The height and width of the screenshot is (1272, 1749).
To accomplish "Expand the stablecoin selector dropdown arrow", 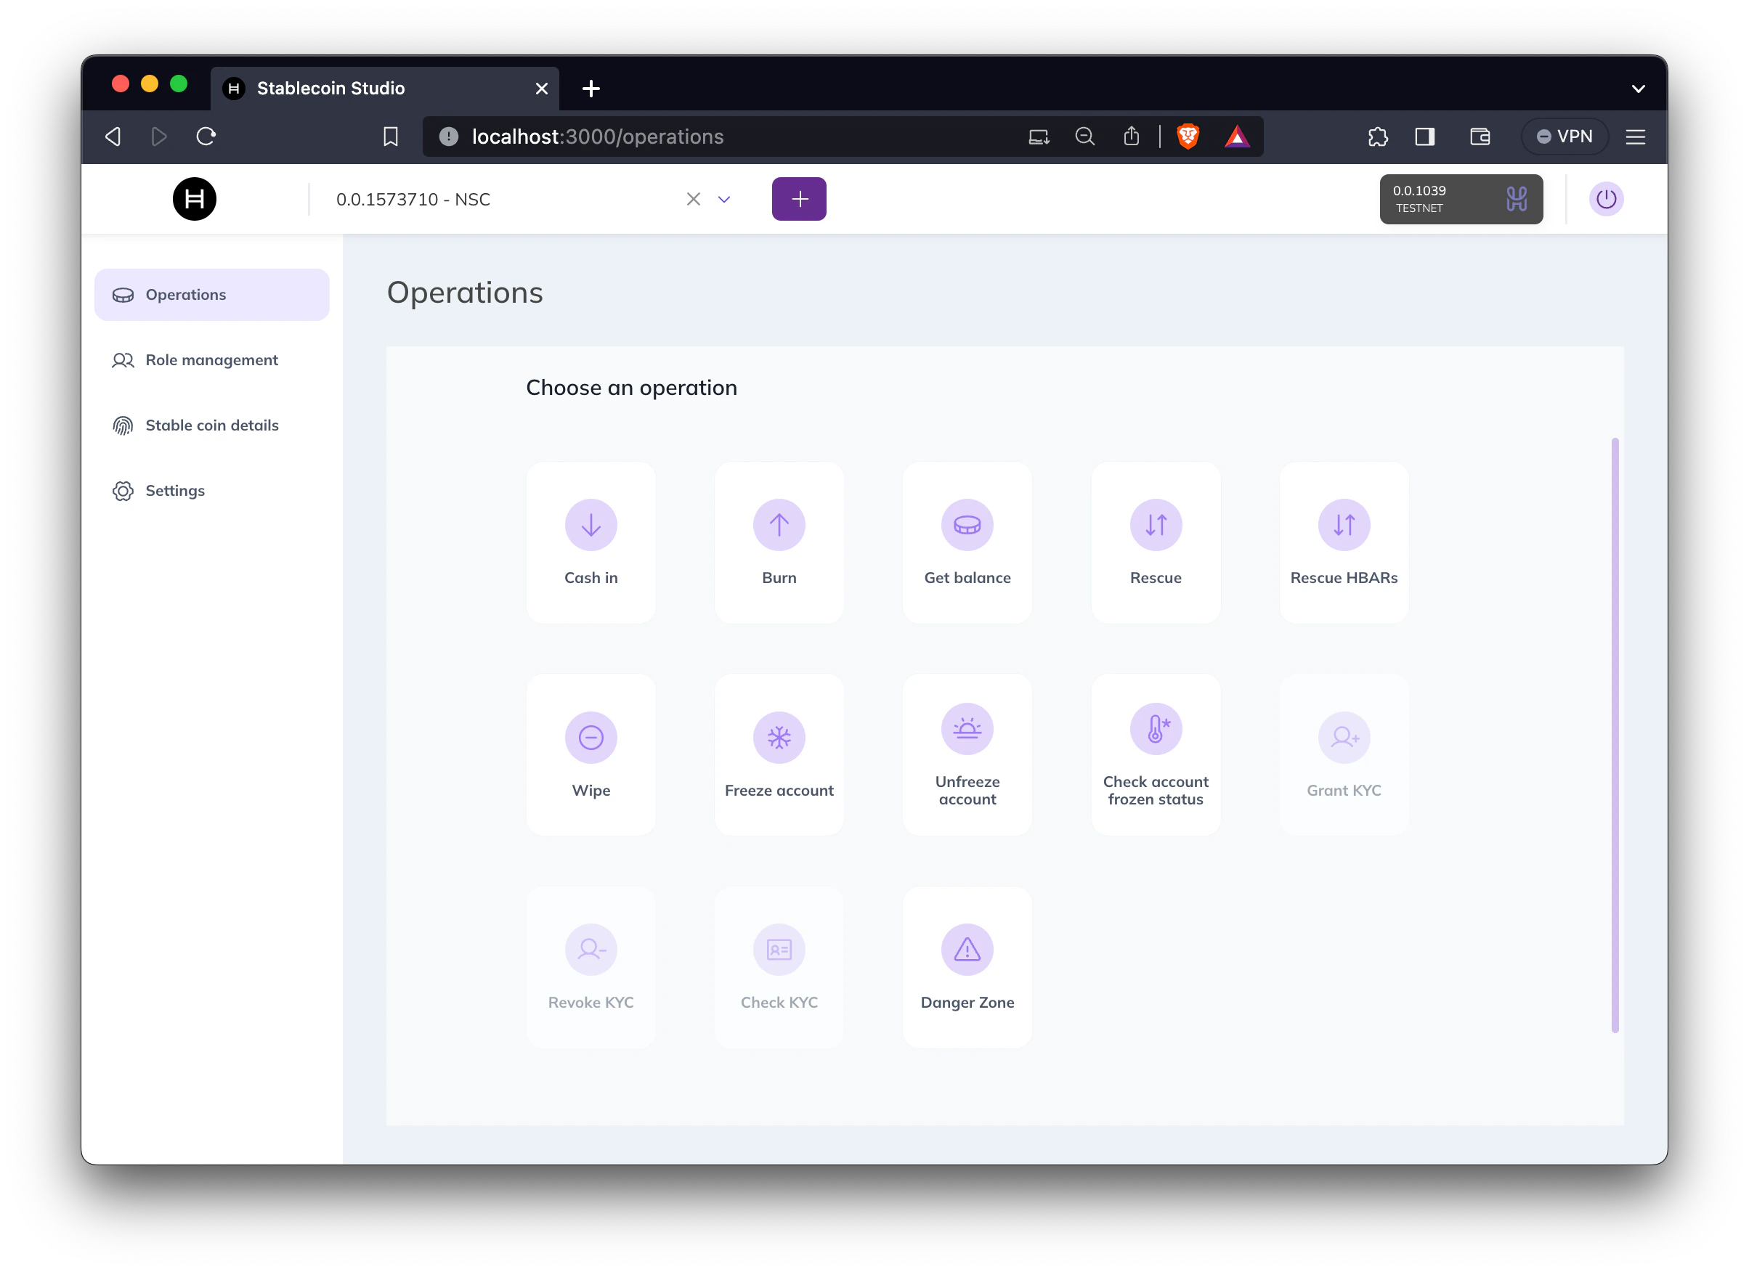I will coord(723,200).
